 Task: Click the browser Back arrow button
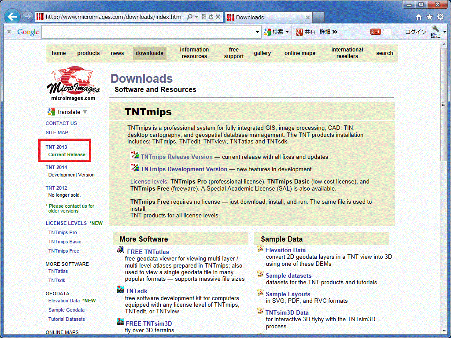(x=12, y=17)
